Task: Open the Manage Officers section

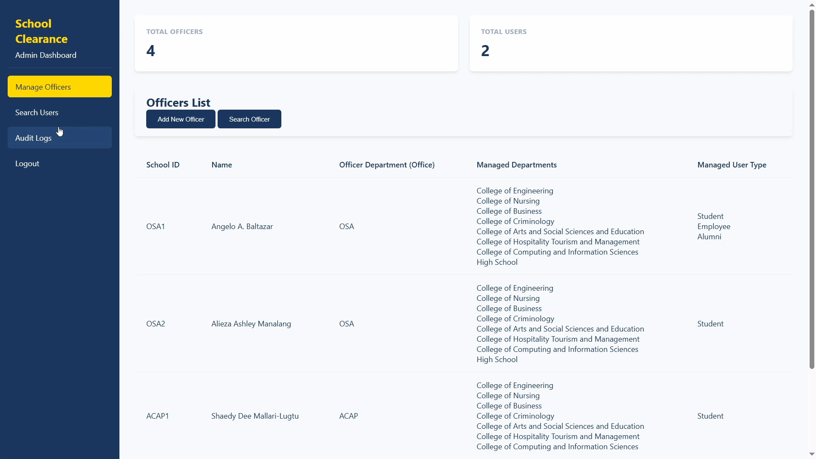Action: [x=59, y=87]
